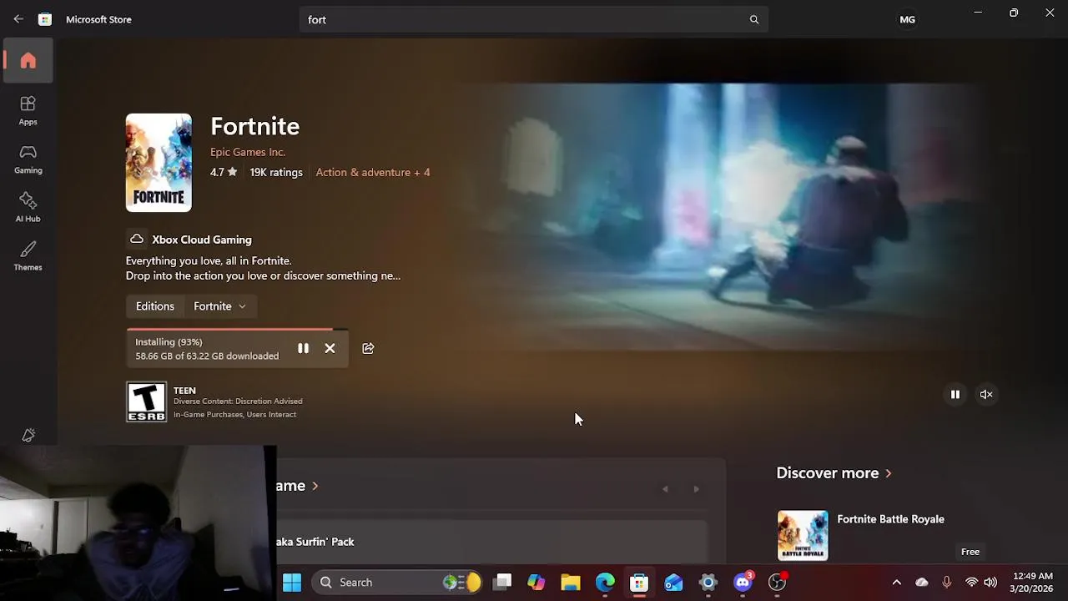This screenshot has height=601, width=1068.
Task: Click volume speaker icon in tray
Action: click(990, 582)
